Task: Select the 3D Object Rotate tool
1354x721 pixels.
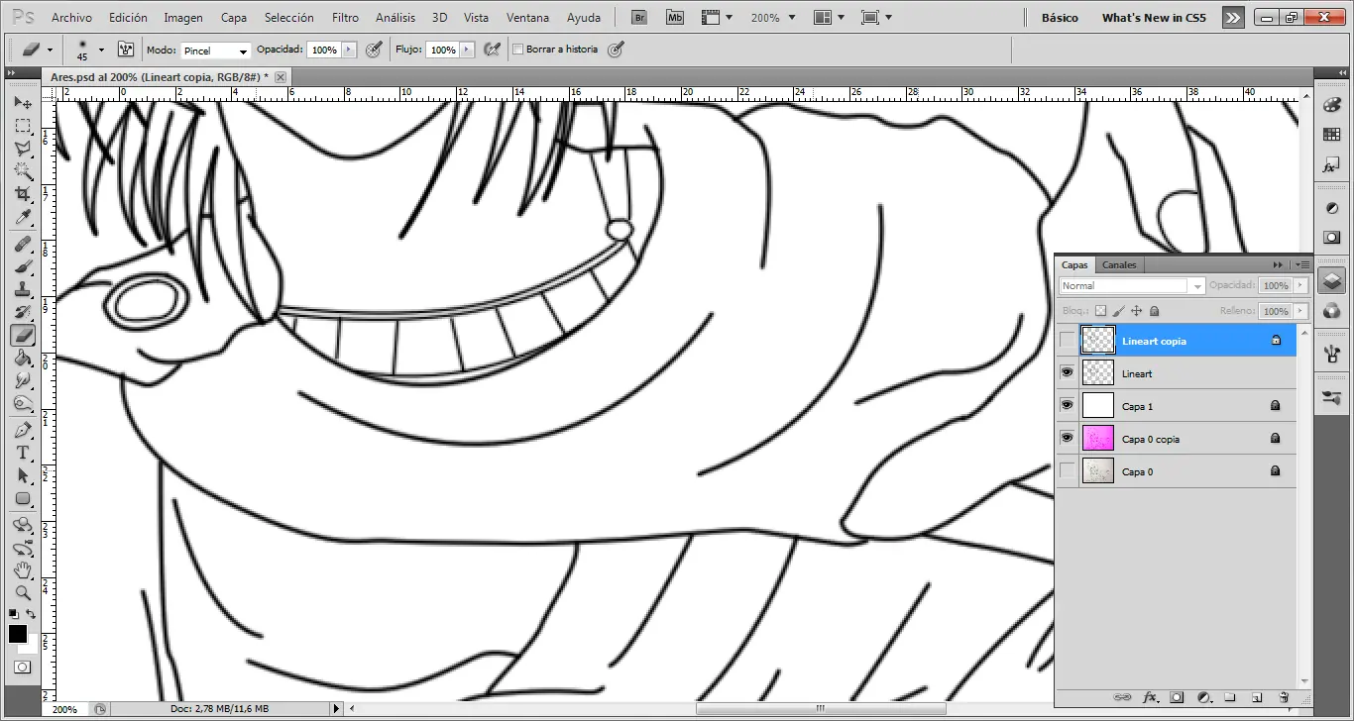Action: (x=23, y=525)
